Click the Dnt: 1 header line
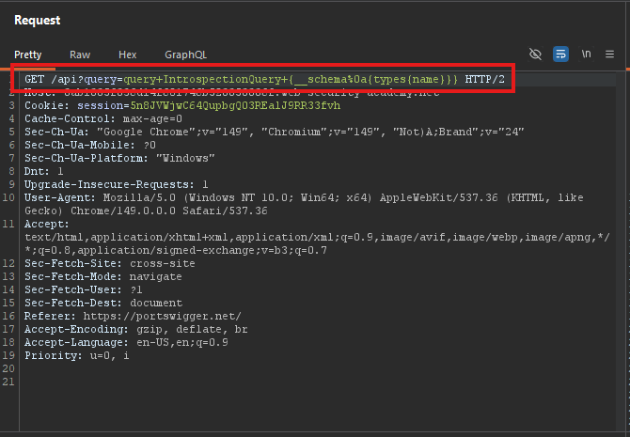The width and height of the screenshot is (630, 437). (x=44, y=171)
